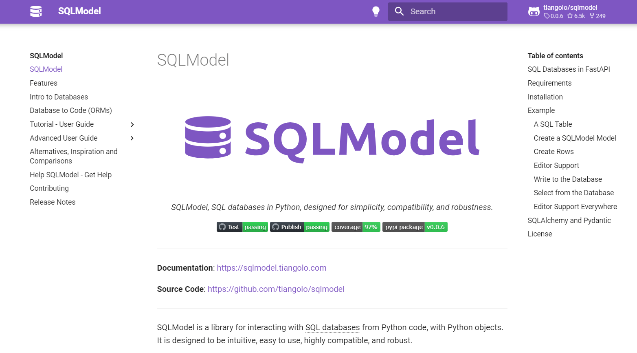Image resolution: width=637 pixels, height=353 pixels.
Task: Follow the GitHub source code link
Action: [276, 289]
